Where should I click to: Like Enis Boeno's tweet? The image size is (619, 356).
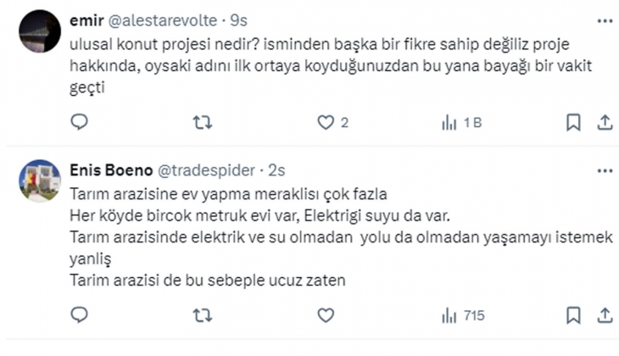pos(326,315)
